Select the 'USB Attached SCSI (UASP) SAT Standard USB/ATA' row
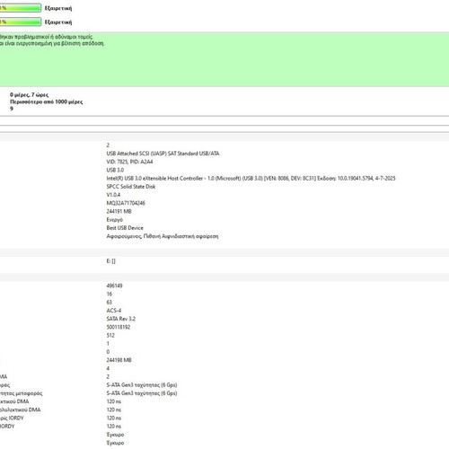449x449 pixels. [x=163, y=154]
